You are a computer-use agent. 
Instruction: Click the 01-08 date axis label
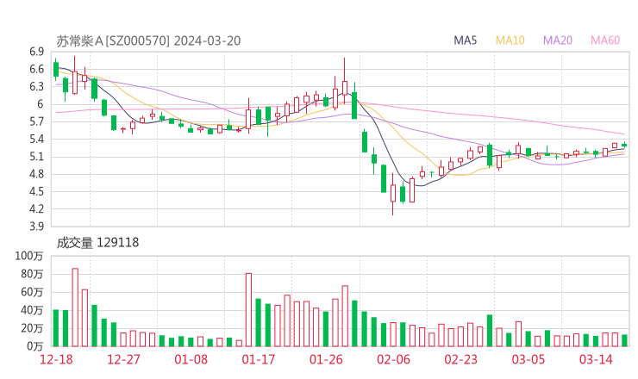point(191,359)
